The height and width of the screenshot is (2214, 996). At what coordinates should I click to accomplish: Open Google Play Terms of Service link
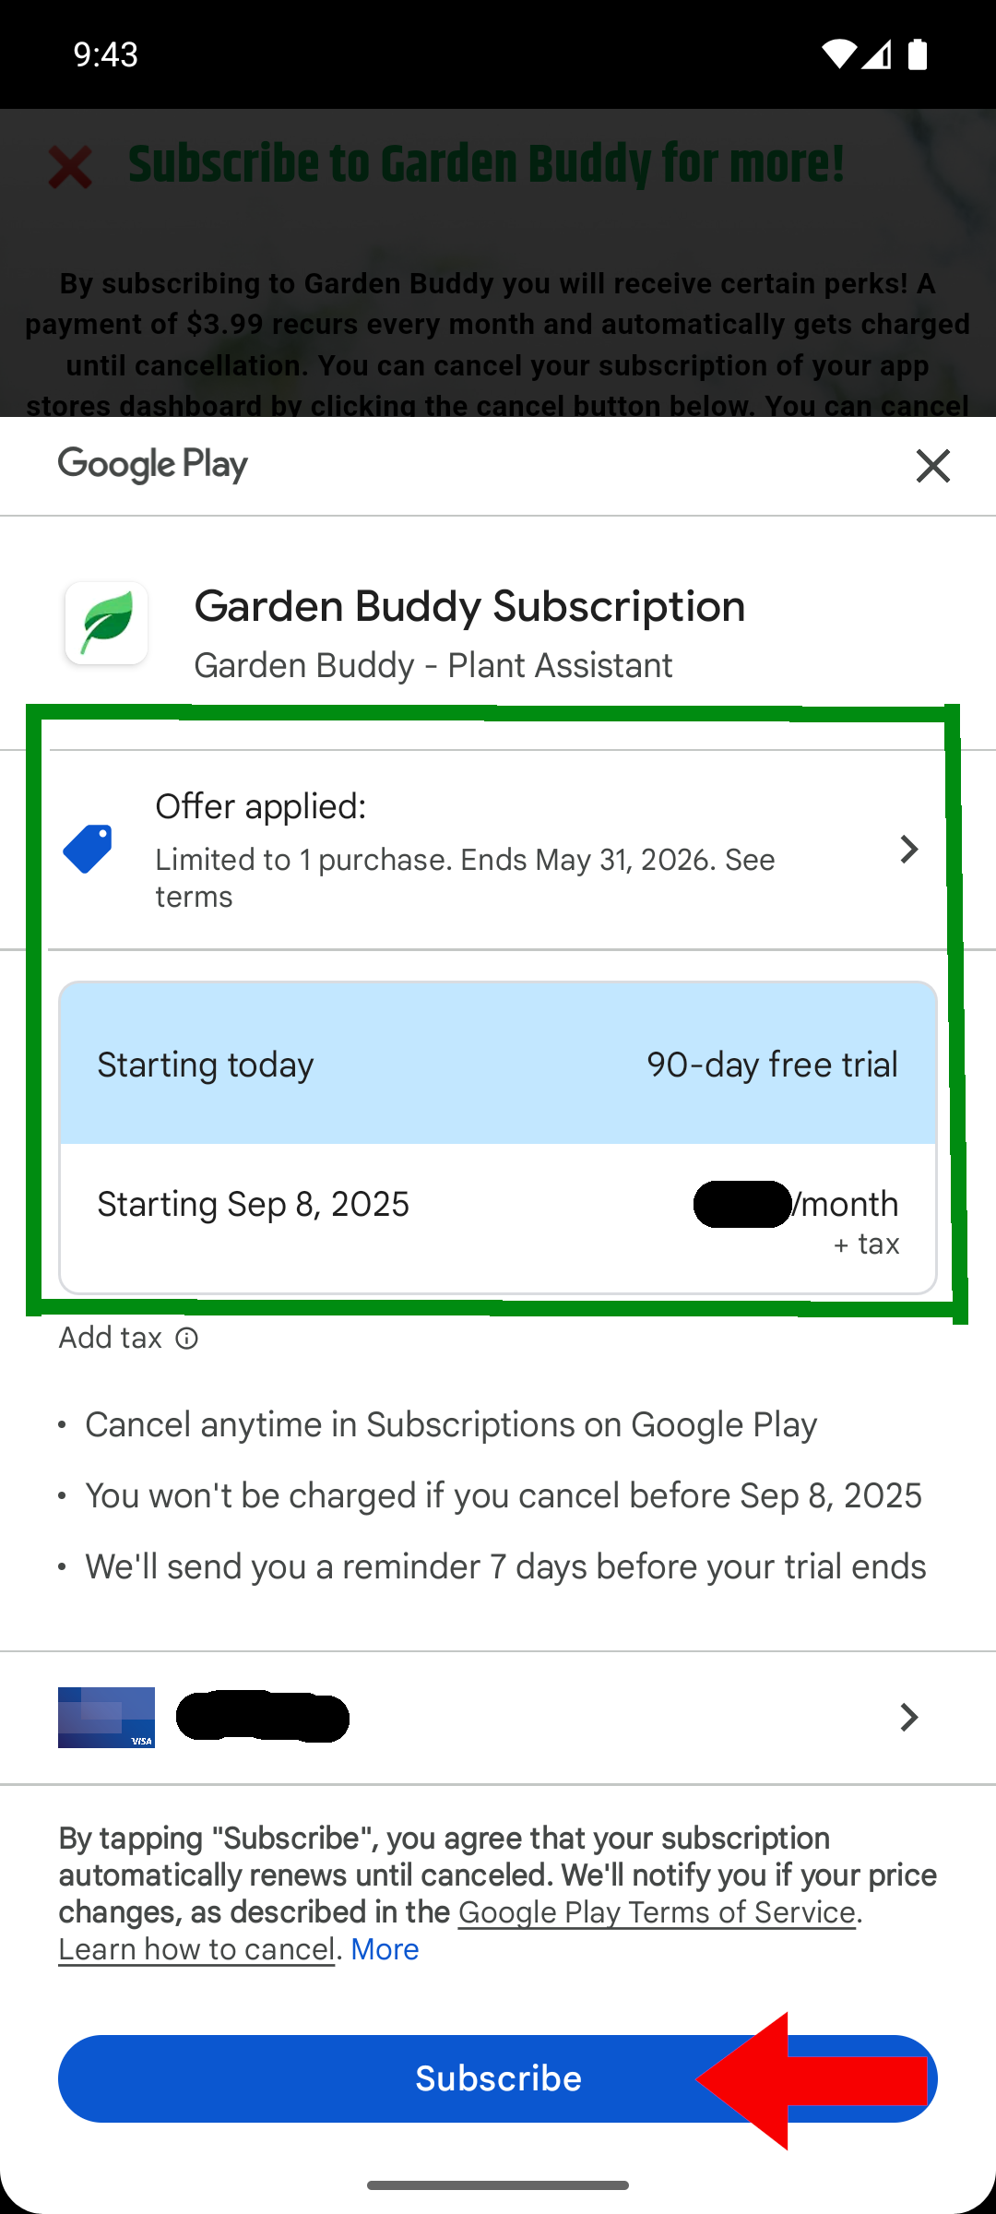pos(657,1912)
